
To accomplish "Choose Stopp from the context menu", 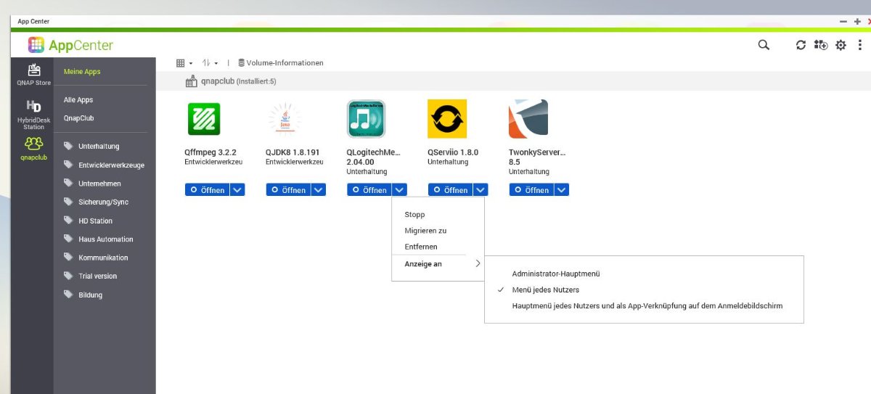I will [x=414, y=215].
